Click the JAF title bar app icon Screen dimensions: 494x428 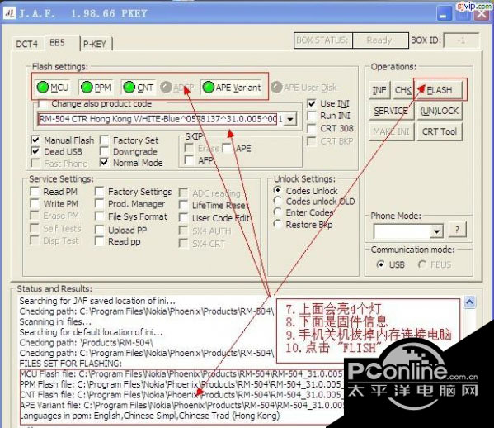point(9,13)
